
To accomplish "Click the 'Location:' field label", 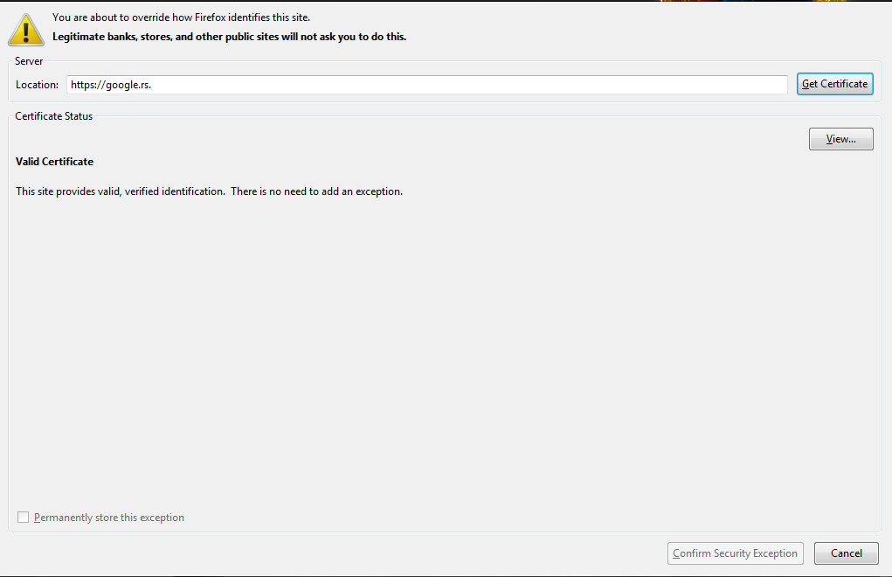I will point(37,85).
